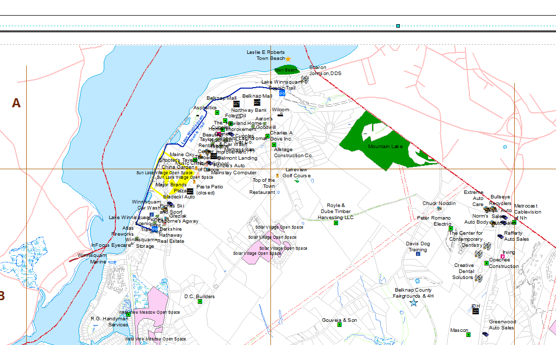
Task: Click the Mountain Lake label
Action: (385, 147)
